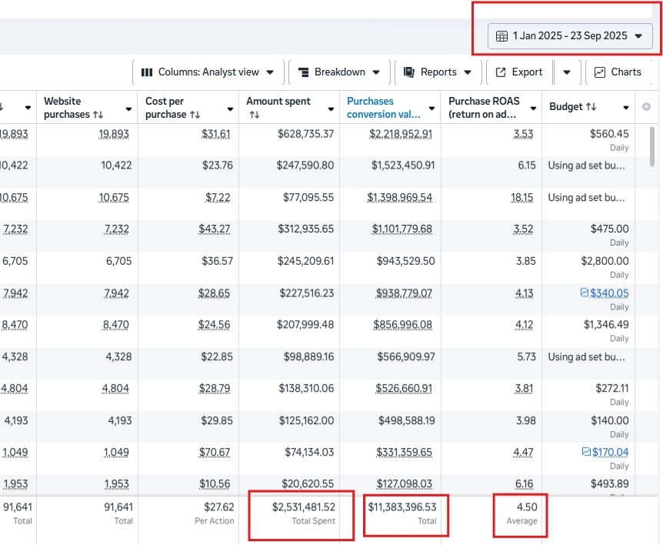Click the chart icon beside $170.04
The height and width of the screenshot is (545, 663).
point(586,452)
